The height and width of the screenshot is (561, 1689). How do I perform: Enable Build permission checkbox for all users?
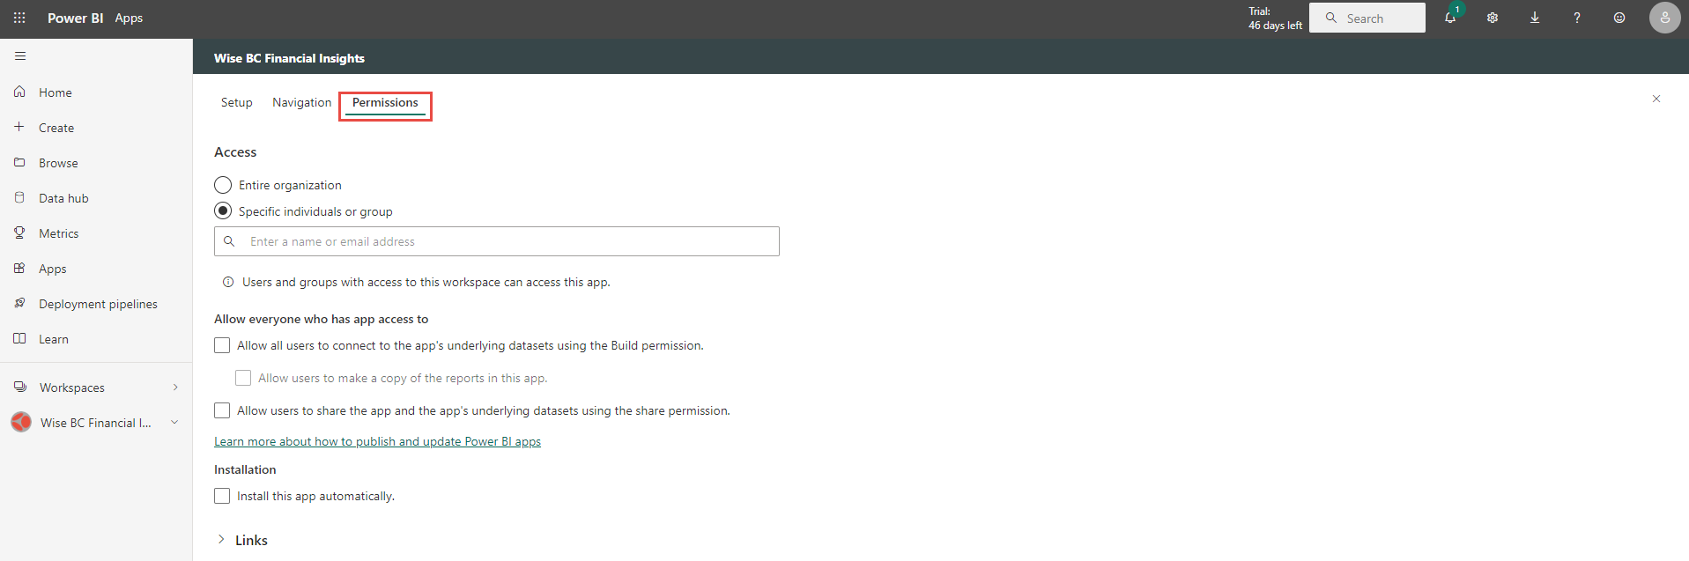222,345
